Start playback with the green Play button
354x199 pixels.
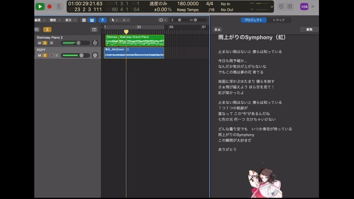coord(40,7)
